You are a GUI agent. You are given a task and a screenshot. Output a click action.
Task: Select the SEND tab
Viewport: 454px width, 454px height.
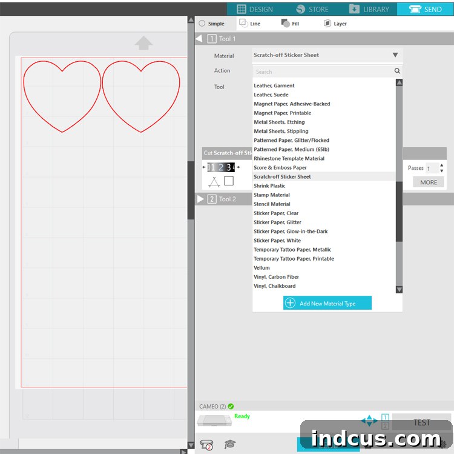pos(426,9)
